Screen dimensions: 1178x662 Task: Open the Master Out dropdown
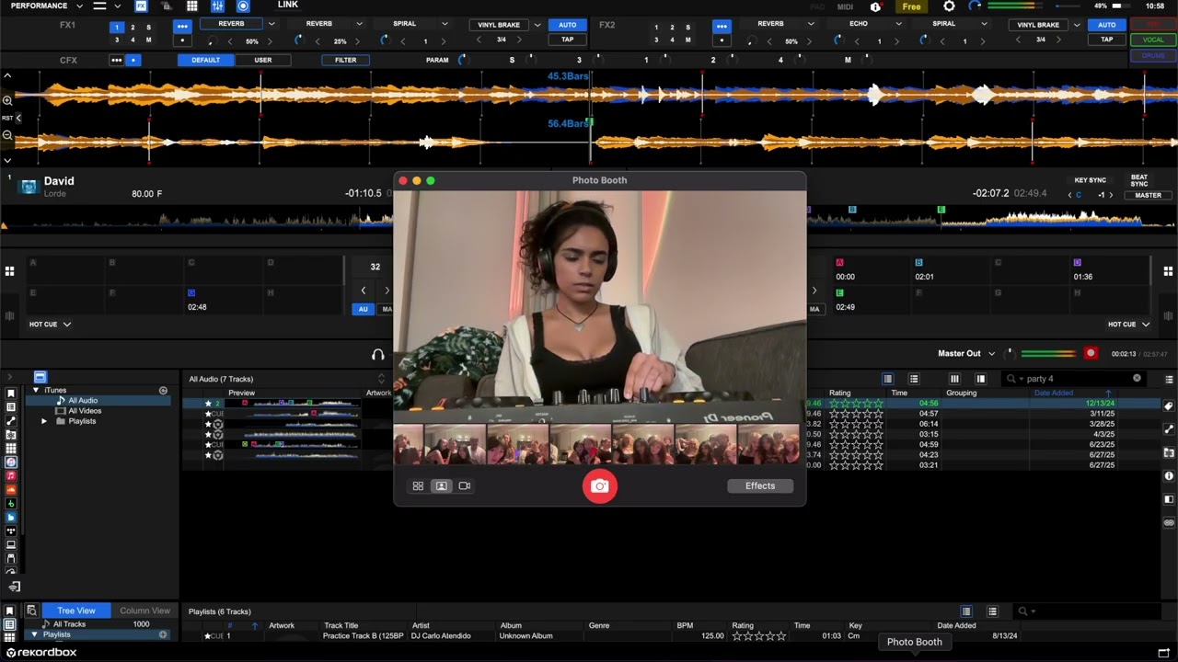(966, 353)
